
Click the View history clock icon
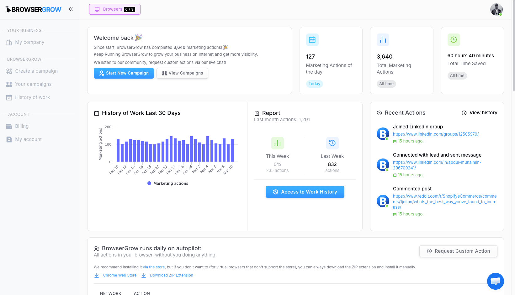[464, 113]
